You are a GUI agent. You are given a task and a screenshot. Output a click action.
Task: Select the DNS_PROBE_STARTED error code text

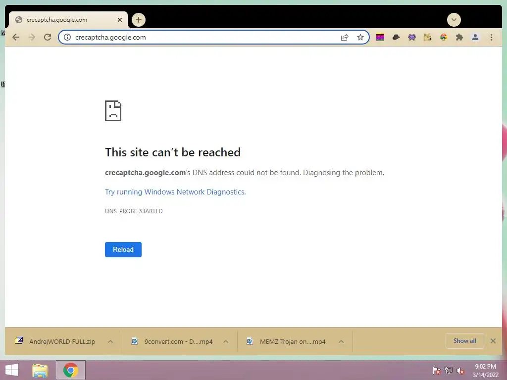134,211
